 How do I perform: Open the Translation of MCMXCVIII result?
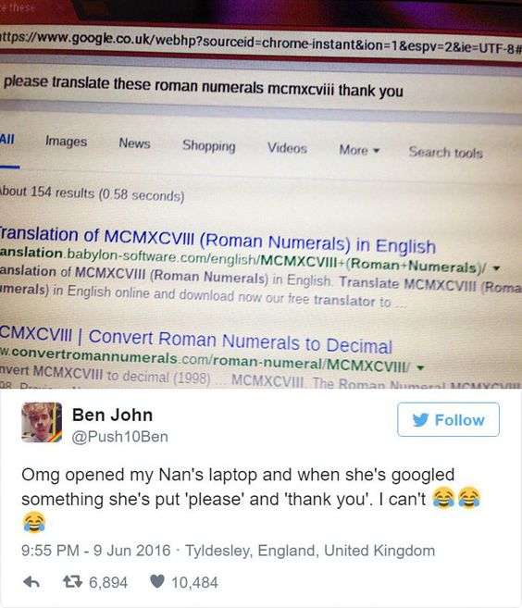tap(217, 241)
